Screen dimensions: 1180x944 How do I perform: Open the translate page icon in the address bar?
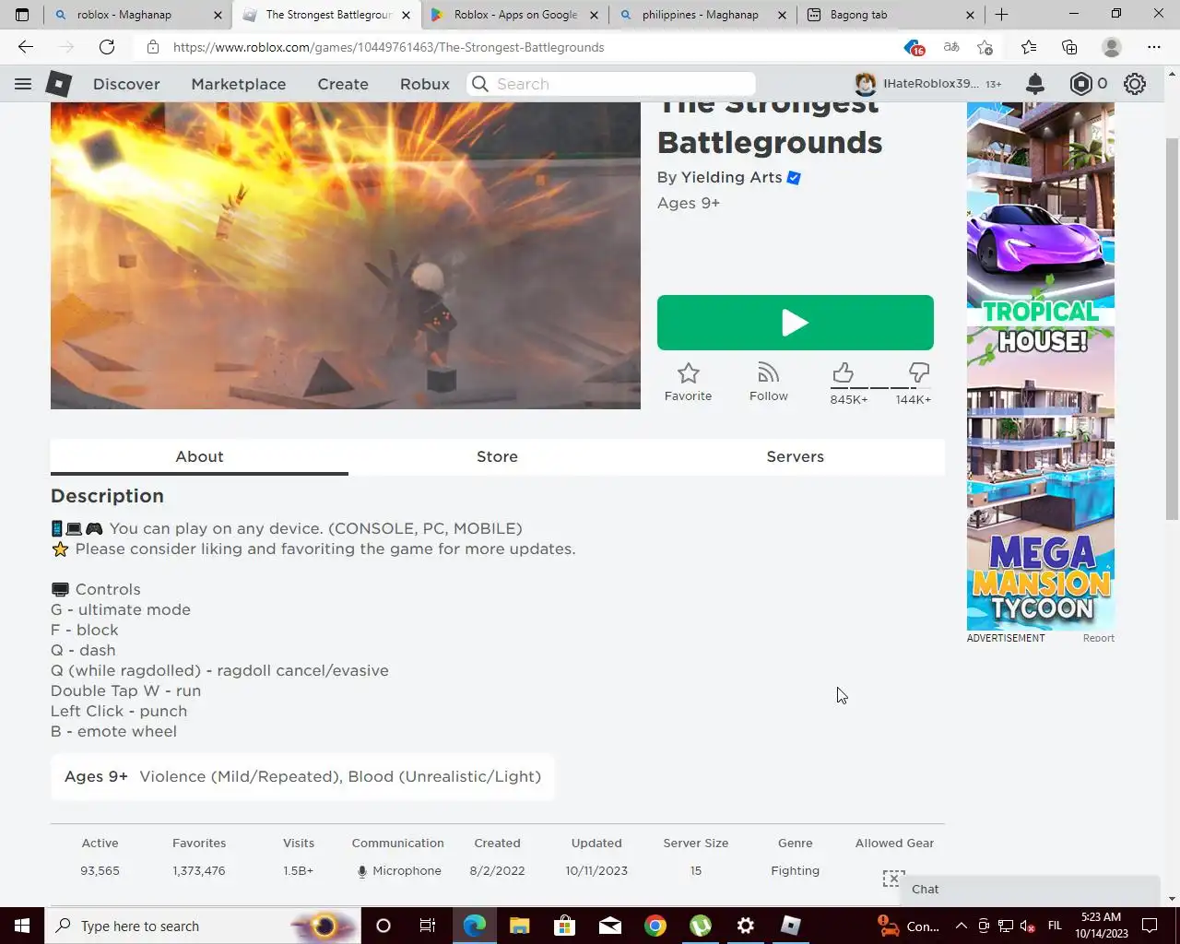tap(951, 47)
